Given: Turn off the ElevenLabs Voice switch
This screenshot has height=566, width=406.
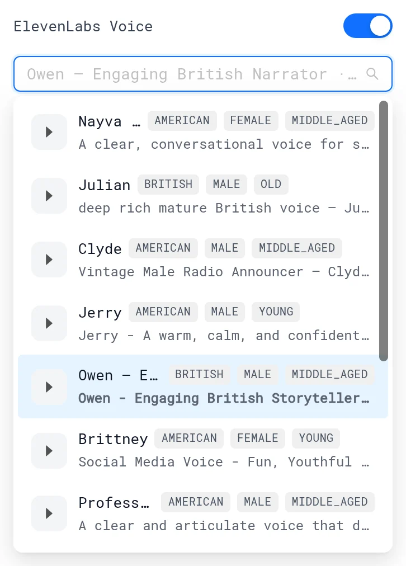Looking at the screenshot, I should pos(367,26).
